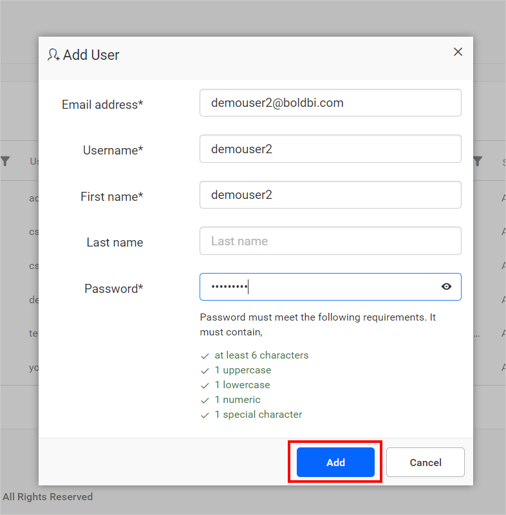This screenshot has width=506, height=515.
Task: Cancel adding the user
Action: (x=426, y=462)
